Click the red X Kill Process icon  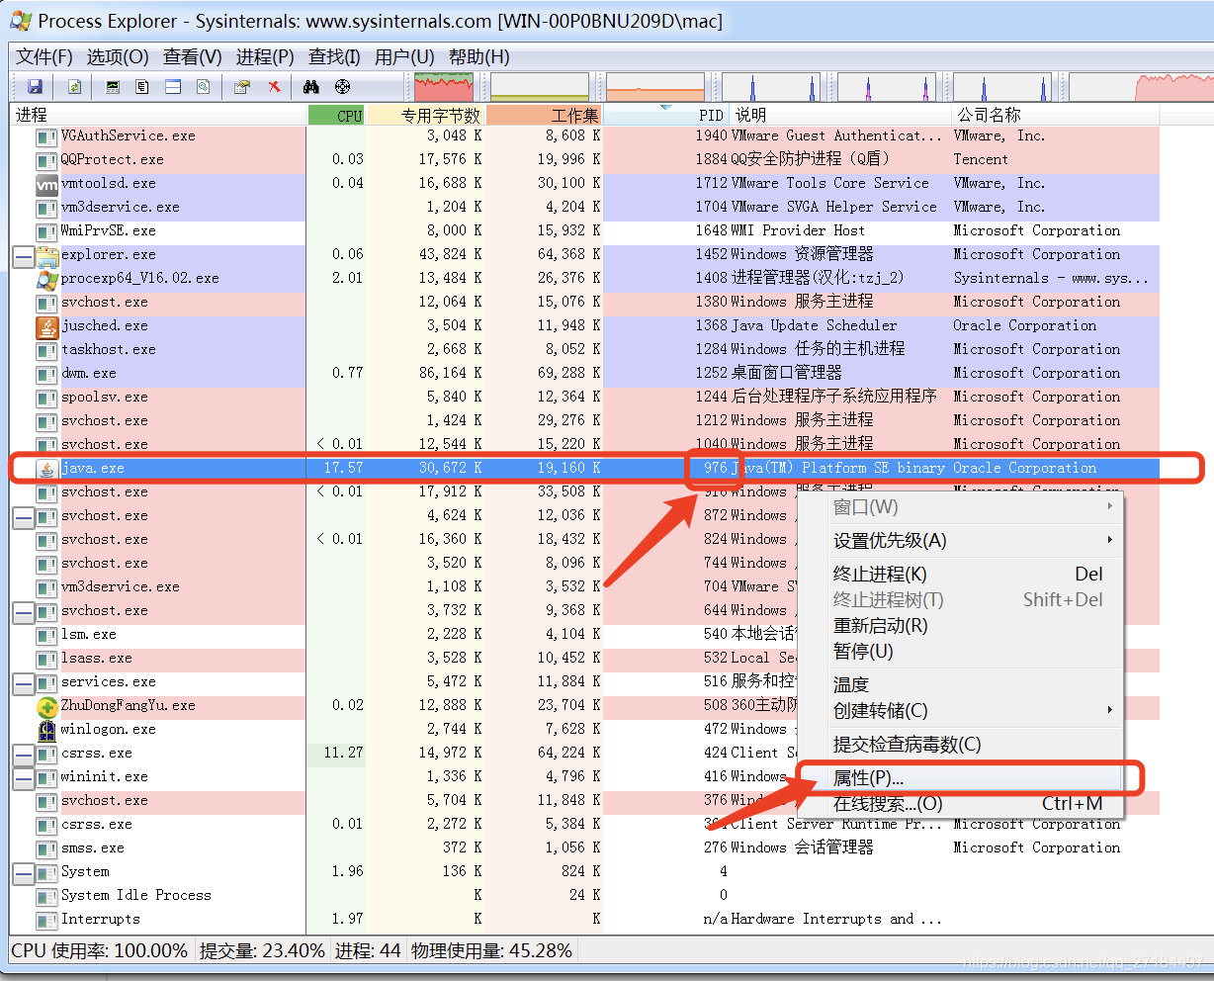click(x=274, y=87)
